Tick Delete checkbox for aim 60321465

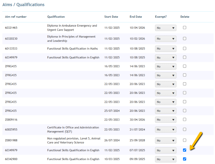(x=185, y=28)
